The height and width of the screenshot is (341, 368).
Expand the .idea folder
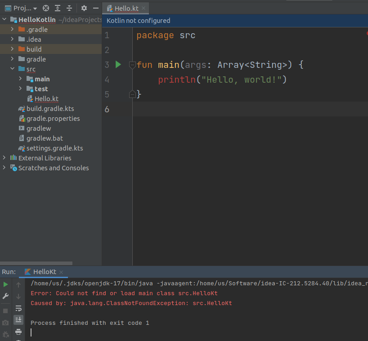[x=12, y=39]
